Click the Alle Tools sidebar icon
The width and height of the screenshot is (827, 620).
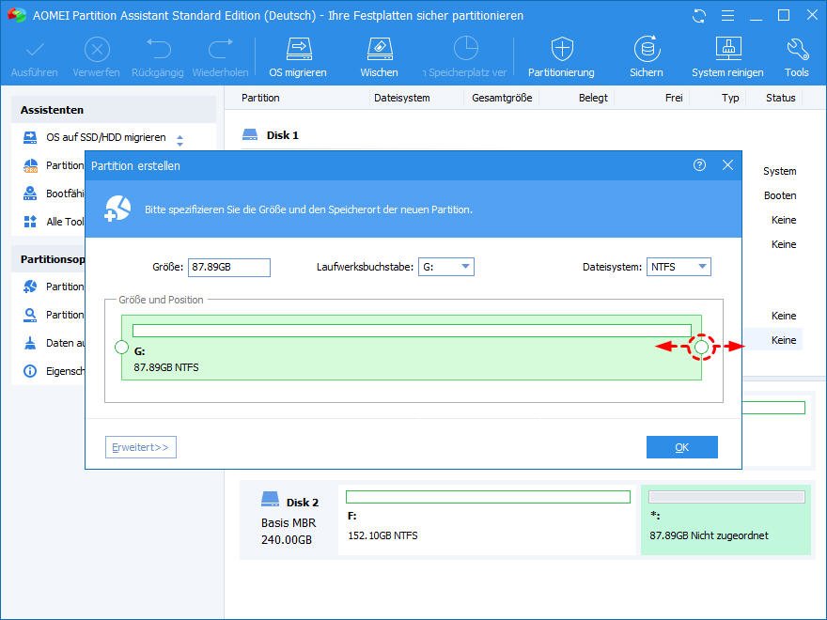(x=30, y=222)
